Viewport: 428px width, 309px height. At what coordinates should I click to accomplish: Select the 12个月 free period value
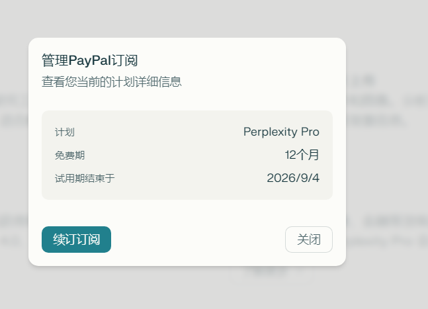(302, 155)
